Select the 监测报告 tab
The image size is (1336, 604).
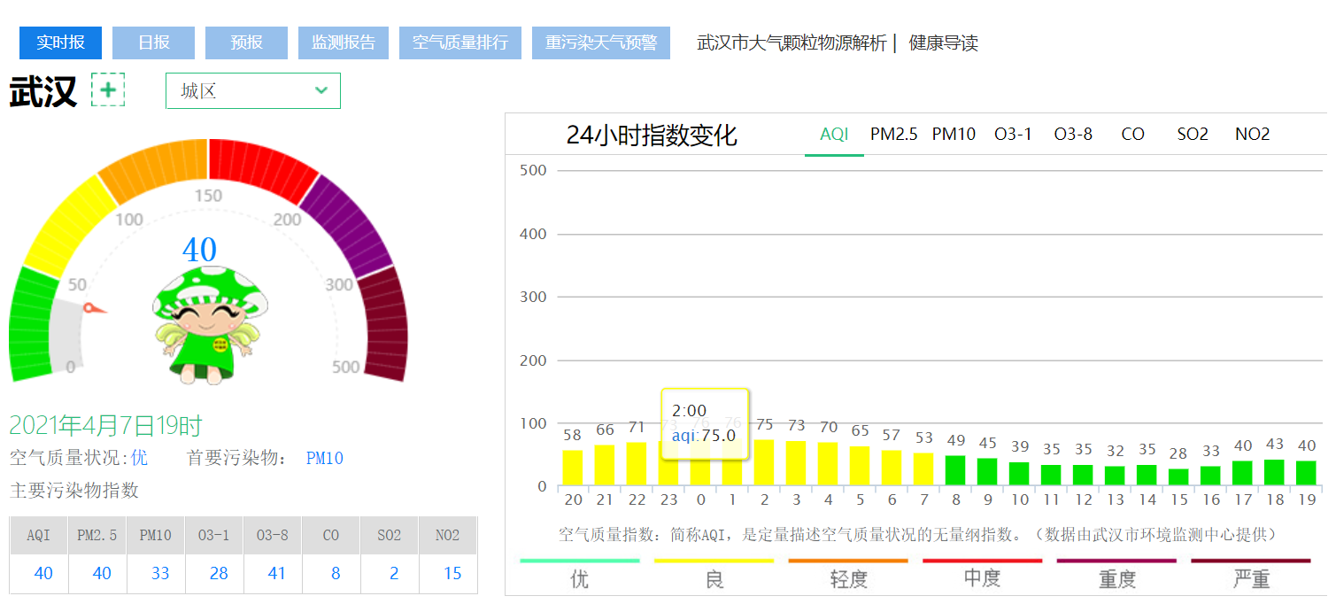coord(344,43)
